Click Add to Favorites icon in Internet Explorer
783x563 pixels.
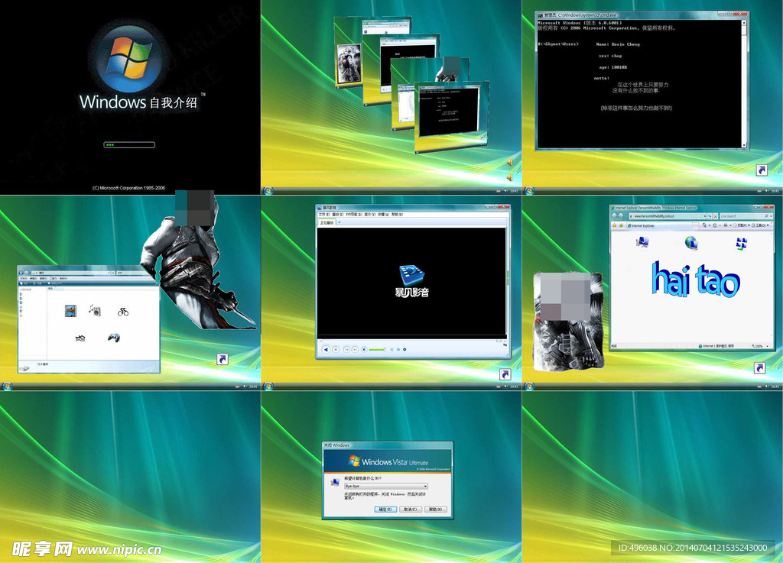(621, 225)
